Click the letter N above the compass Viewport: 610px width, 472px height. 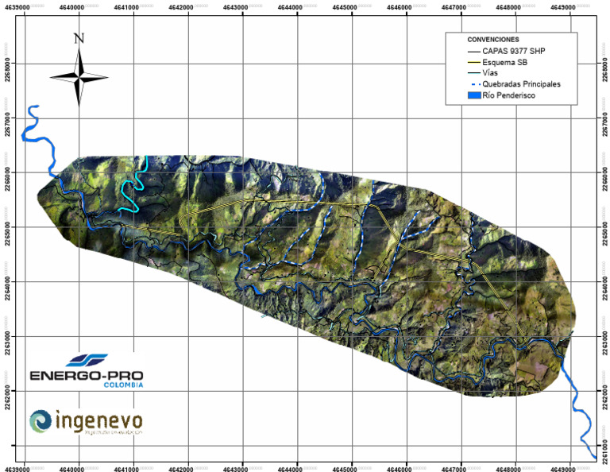pyautogui.click(x=79, y=38)
